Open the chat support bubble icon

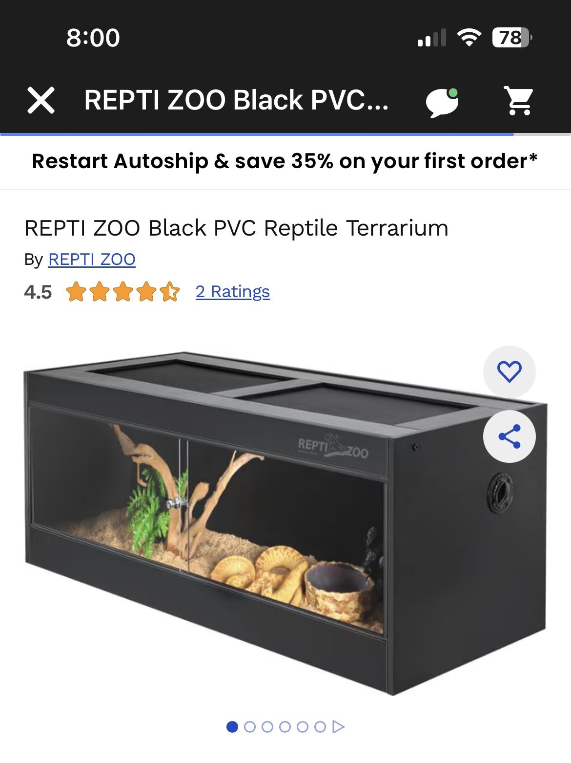click(442, 102)
